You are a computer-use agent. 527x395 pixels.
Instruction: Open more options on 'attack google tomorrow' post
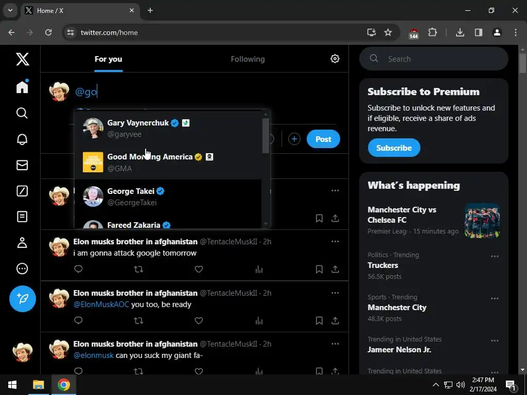(335, 242)
